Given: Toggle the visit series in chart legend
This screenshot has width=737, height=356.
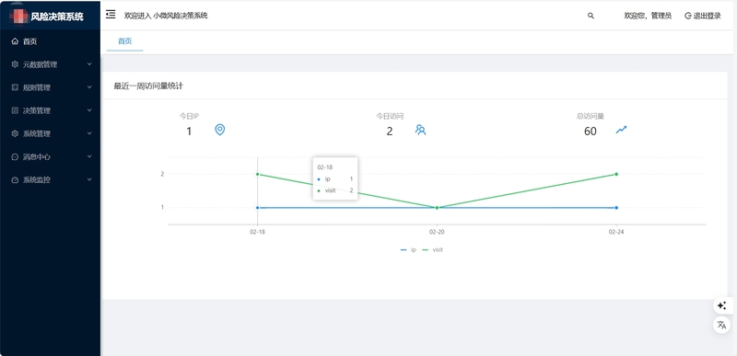Looking at the screenshot, I should pos(432,250).
